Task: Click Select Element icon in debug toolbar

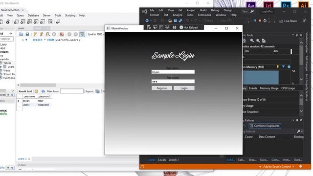Action: click(155, 27)
